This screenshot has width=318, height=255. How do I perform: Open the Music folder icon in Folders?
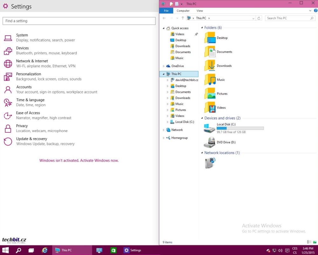pos(210,80)
